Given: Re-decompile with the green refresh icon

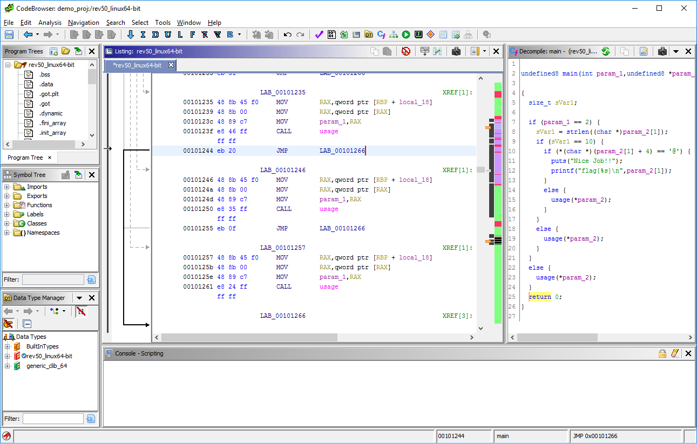Looking at the screenshot, I should click(x=606, y=51).
